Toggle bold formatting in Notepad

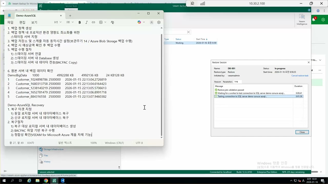80,22
